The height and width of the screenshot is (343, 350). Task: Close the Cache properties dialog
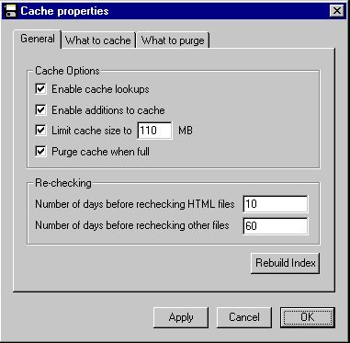[337, 11]
